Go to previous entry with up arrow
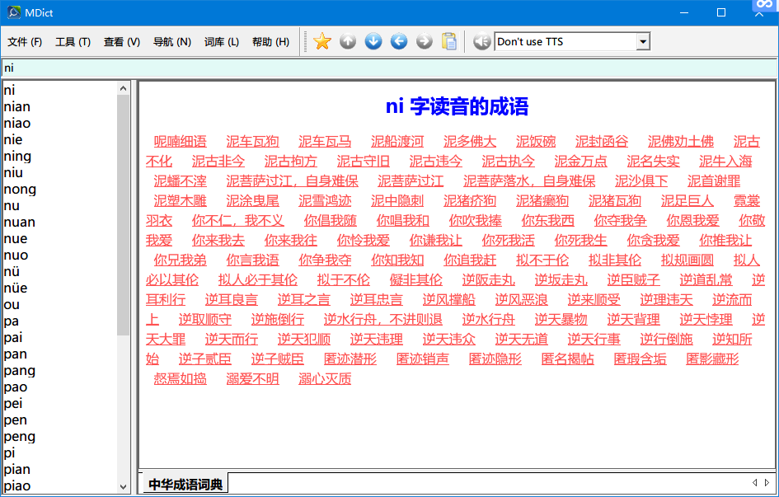The width and height of the screenshot is (779, 497). click(348, 41)
